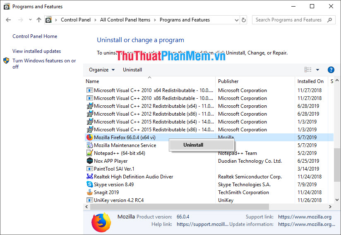This screenshot has height=235, width=341.
Task: Refresh the Programs and Features list
Action: 244,20
